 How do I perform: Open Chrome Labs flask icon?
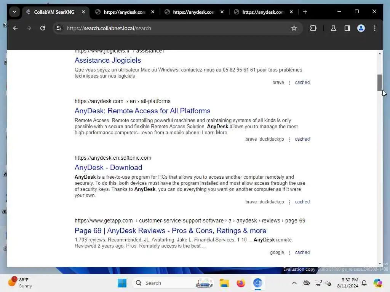pyautogui.click(x=334, y=28)
